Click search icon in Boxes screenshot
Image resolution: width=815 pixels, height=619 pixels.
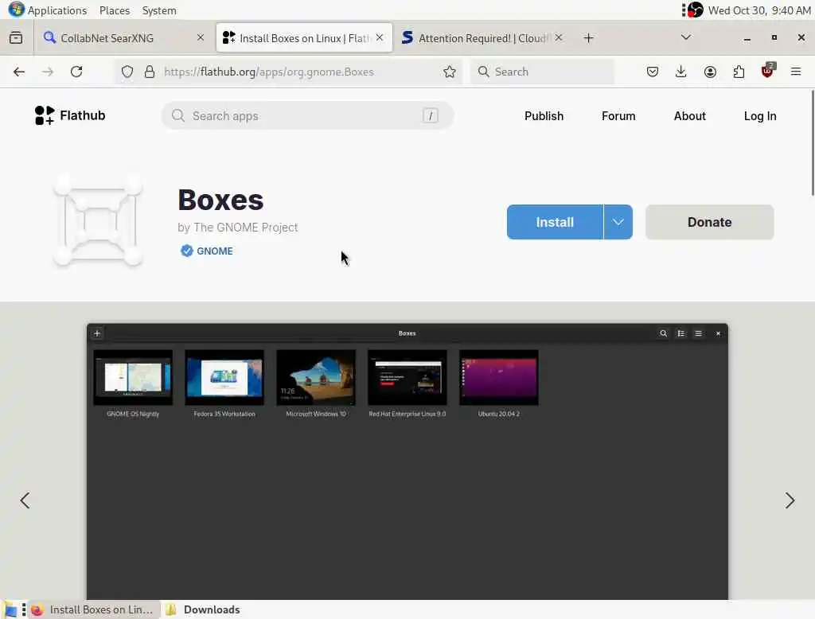click(x=663, y=333)
